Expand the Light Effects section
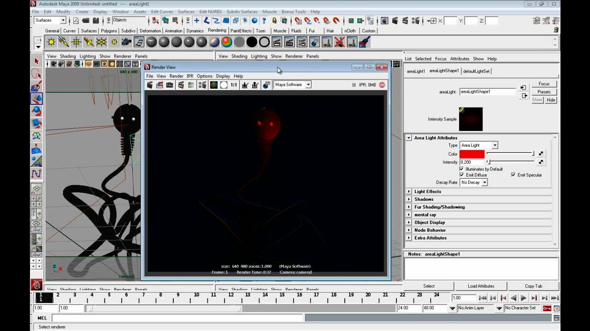This screenshot has width=590, height=331. tap(409, 192)
